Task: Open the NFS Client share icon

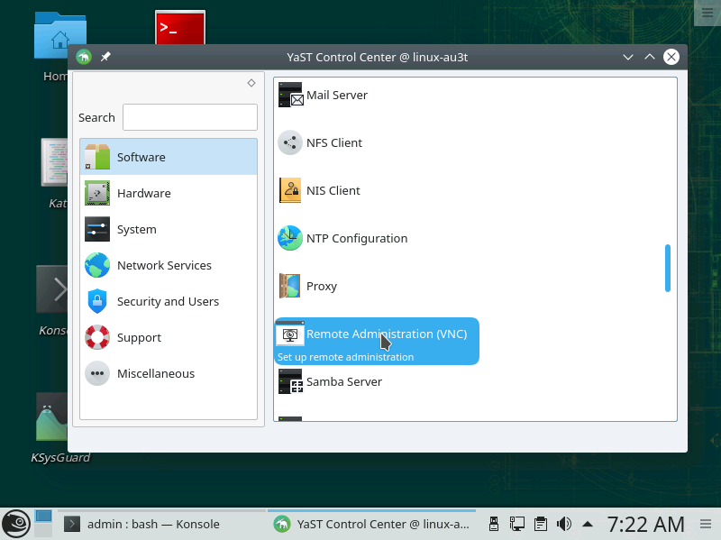Action: [290, 142]
